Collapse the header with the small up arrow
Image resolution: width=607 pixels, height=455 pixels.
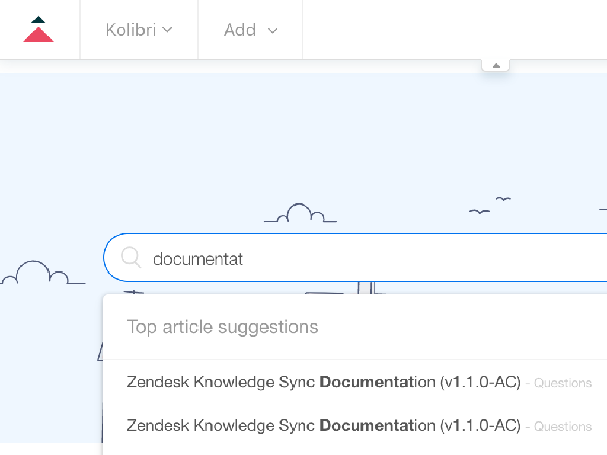tap(496, 65)
